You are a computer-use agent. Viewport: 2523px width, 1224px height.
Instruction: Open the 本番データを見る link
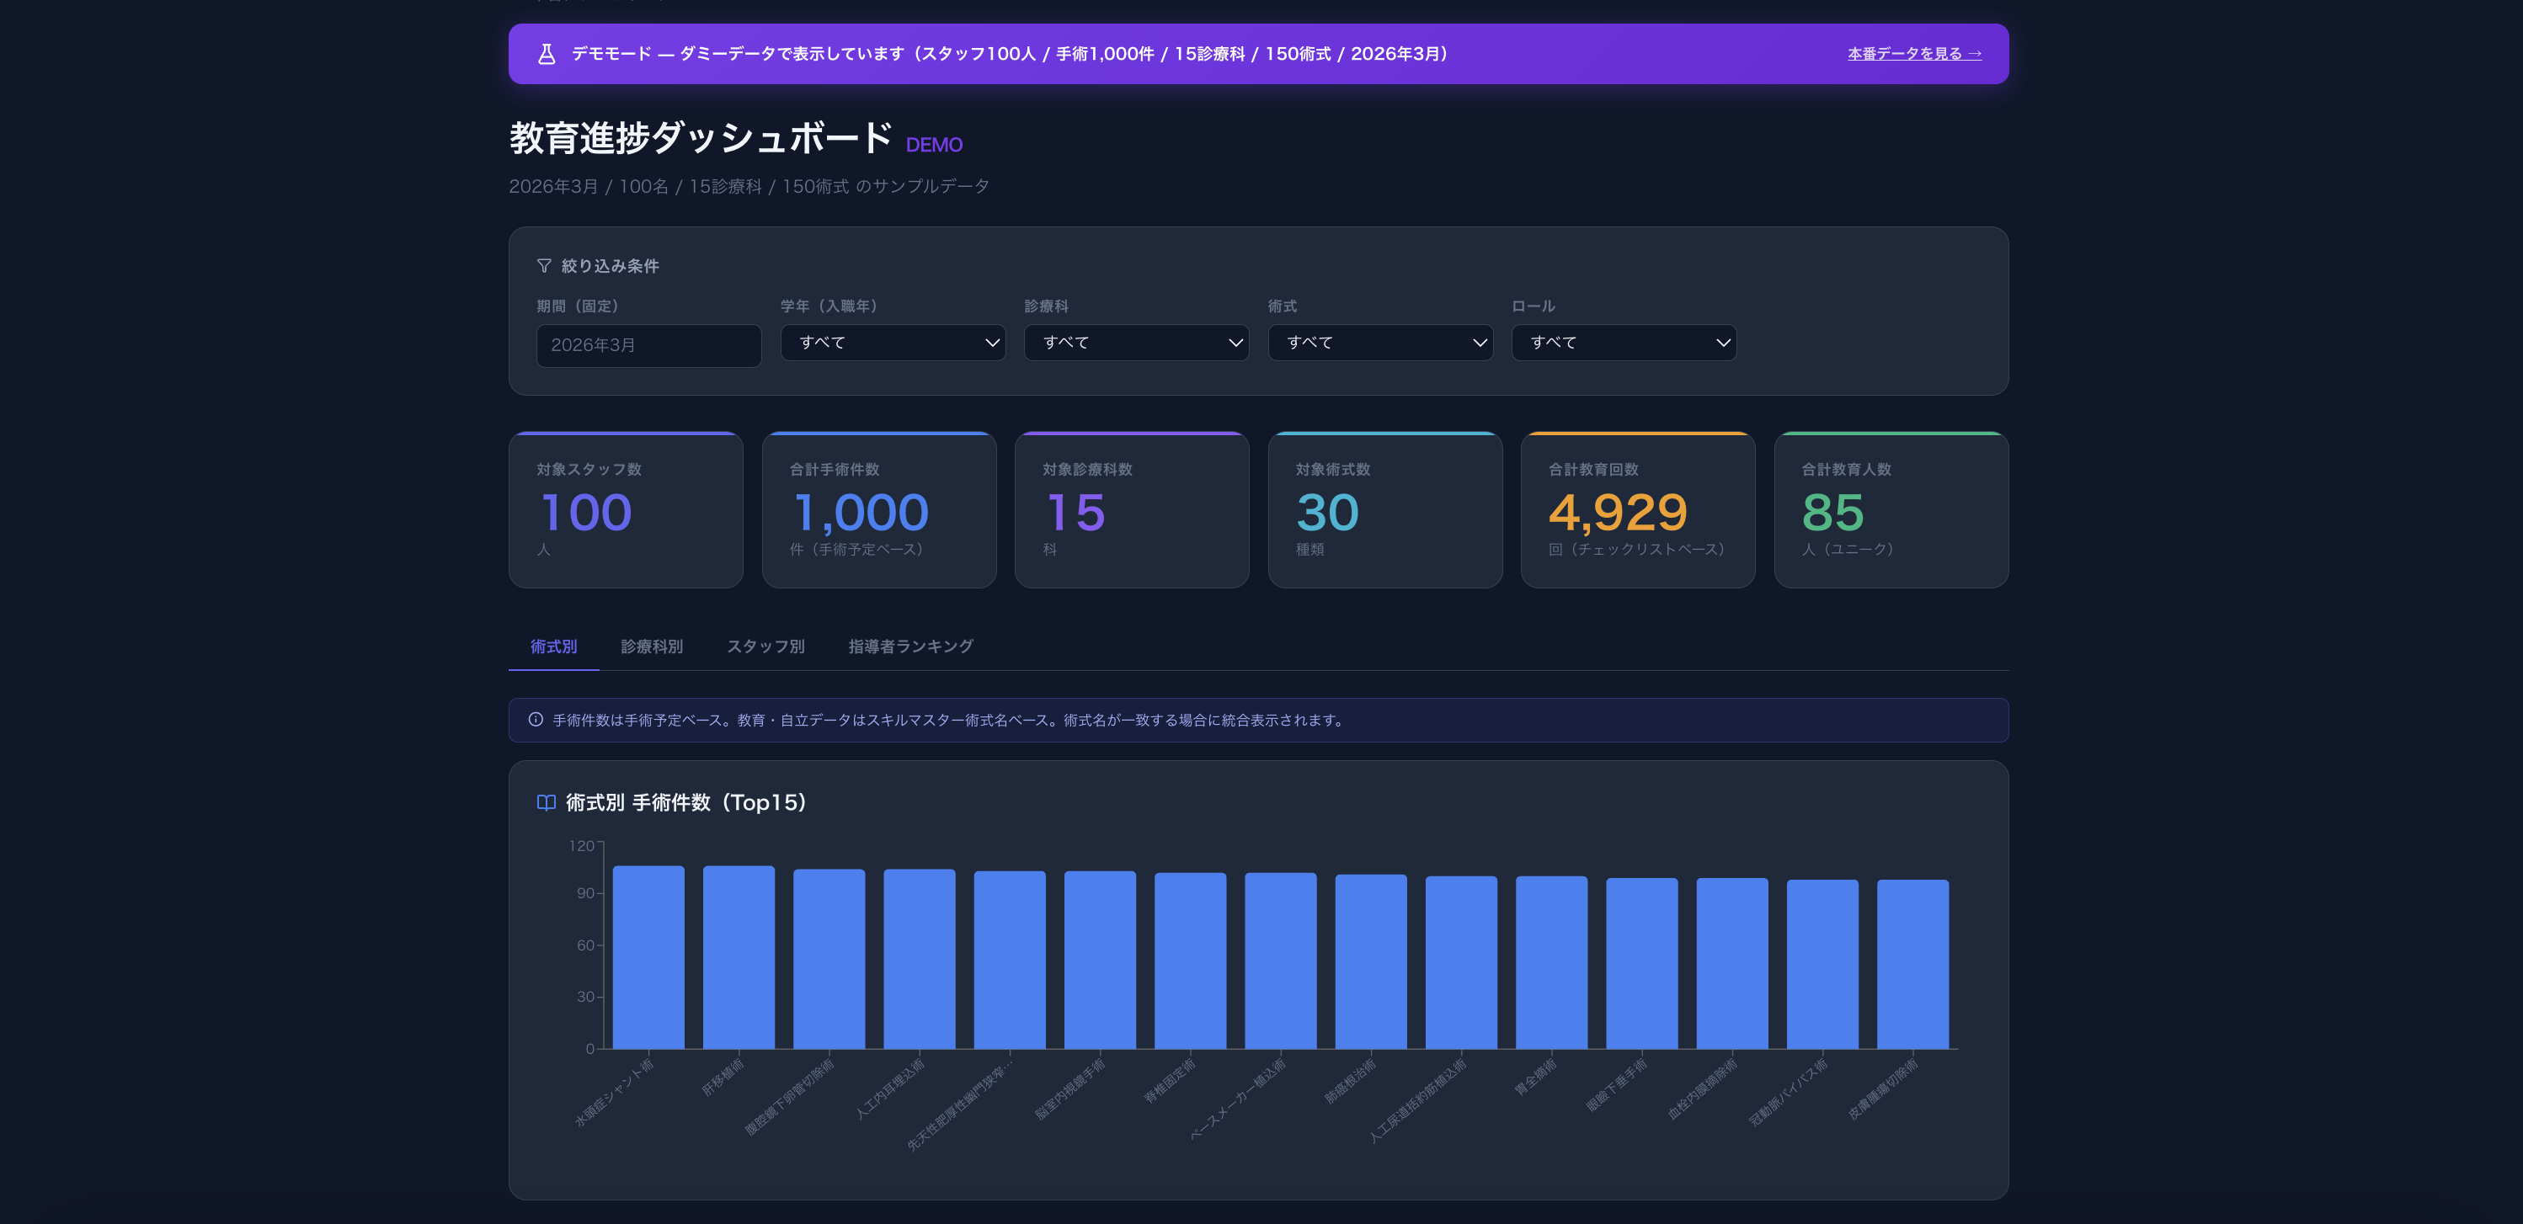(1914, 54)
